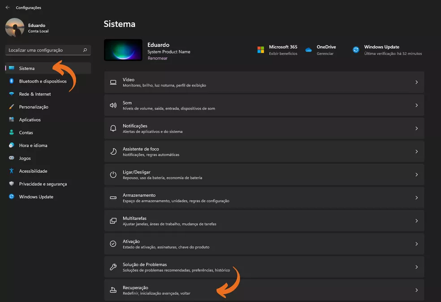The height and width of the screenshot is (302, 441).
Task: Expand the Vídeo row chevron
Action: coord(416,82)
